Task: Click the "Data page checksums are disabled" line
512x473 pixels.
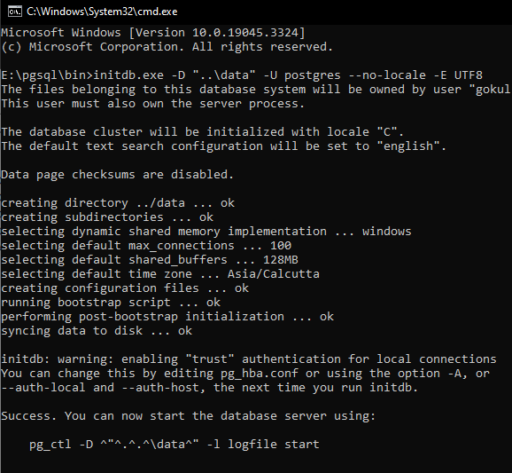Action: point(118,174)
